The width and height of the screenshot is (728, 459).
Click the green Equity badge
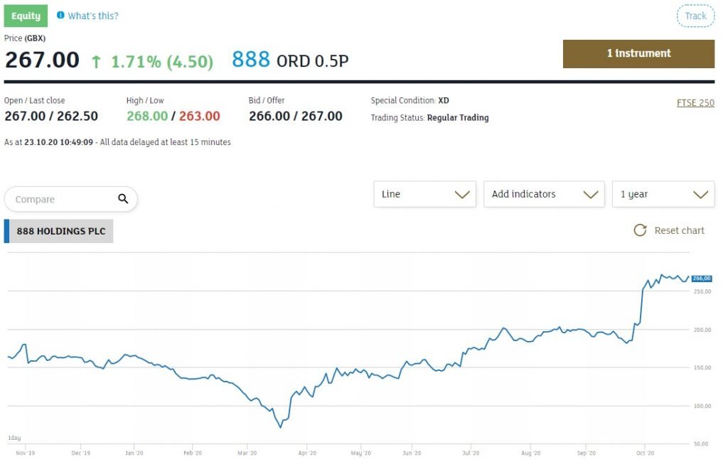tap(26, 16)
